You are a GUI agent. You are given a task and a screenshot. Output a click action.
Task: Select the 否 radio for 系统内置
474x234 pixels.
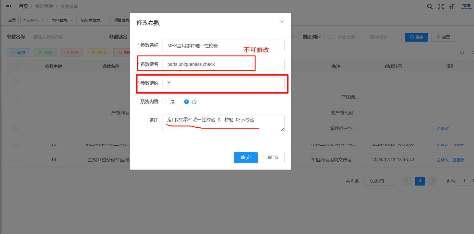click(x=187, y=102)
